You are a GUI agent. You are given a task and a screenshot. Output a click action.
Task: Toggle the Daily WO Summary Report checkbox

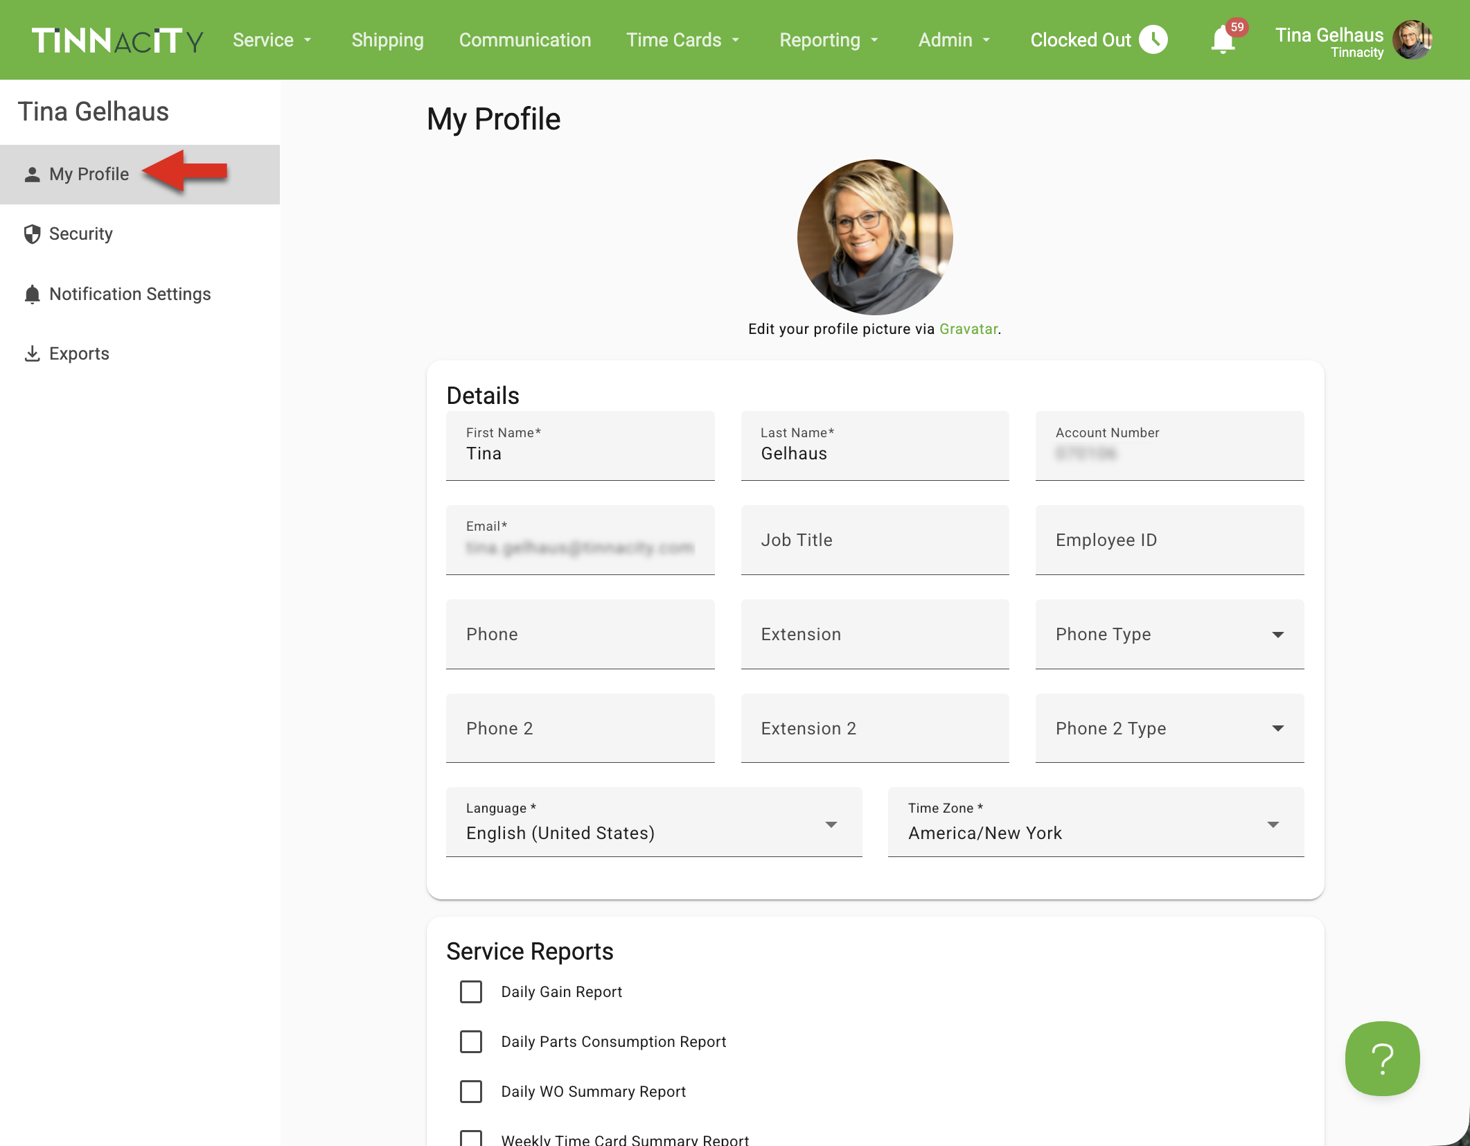[471, 1091]
